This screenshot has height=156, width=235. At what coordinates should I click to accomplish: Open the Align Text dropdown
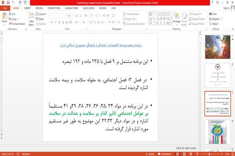[x=130, y=19]
